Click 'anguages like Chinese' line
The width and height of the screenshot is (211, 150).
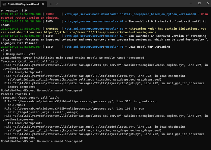coord(19,43)
